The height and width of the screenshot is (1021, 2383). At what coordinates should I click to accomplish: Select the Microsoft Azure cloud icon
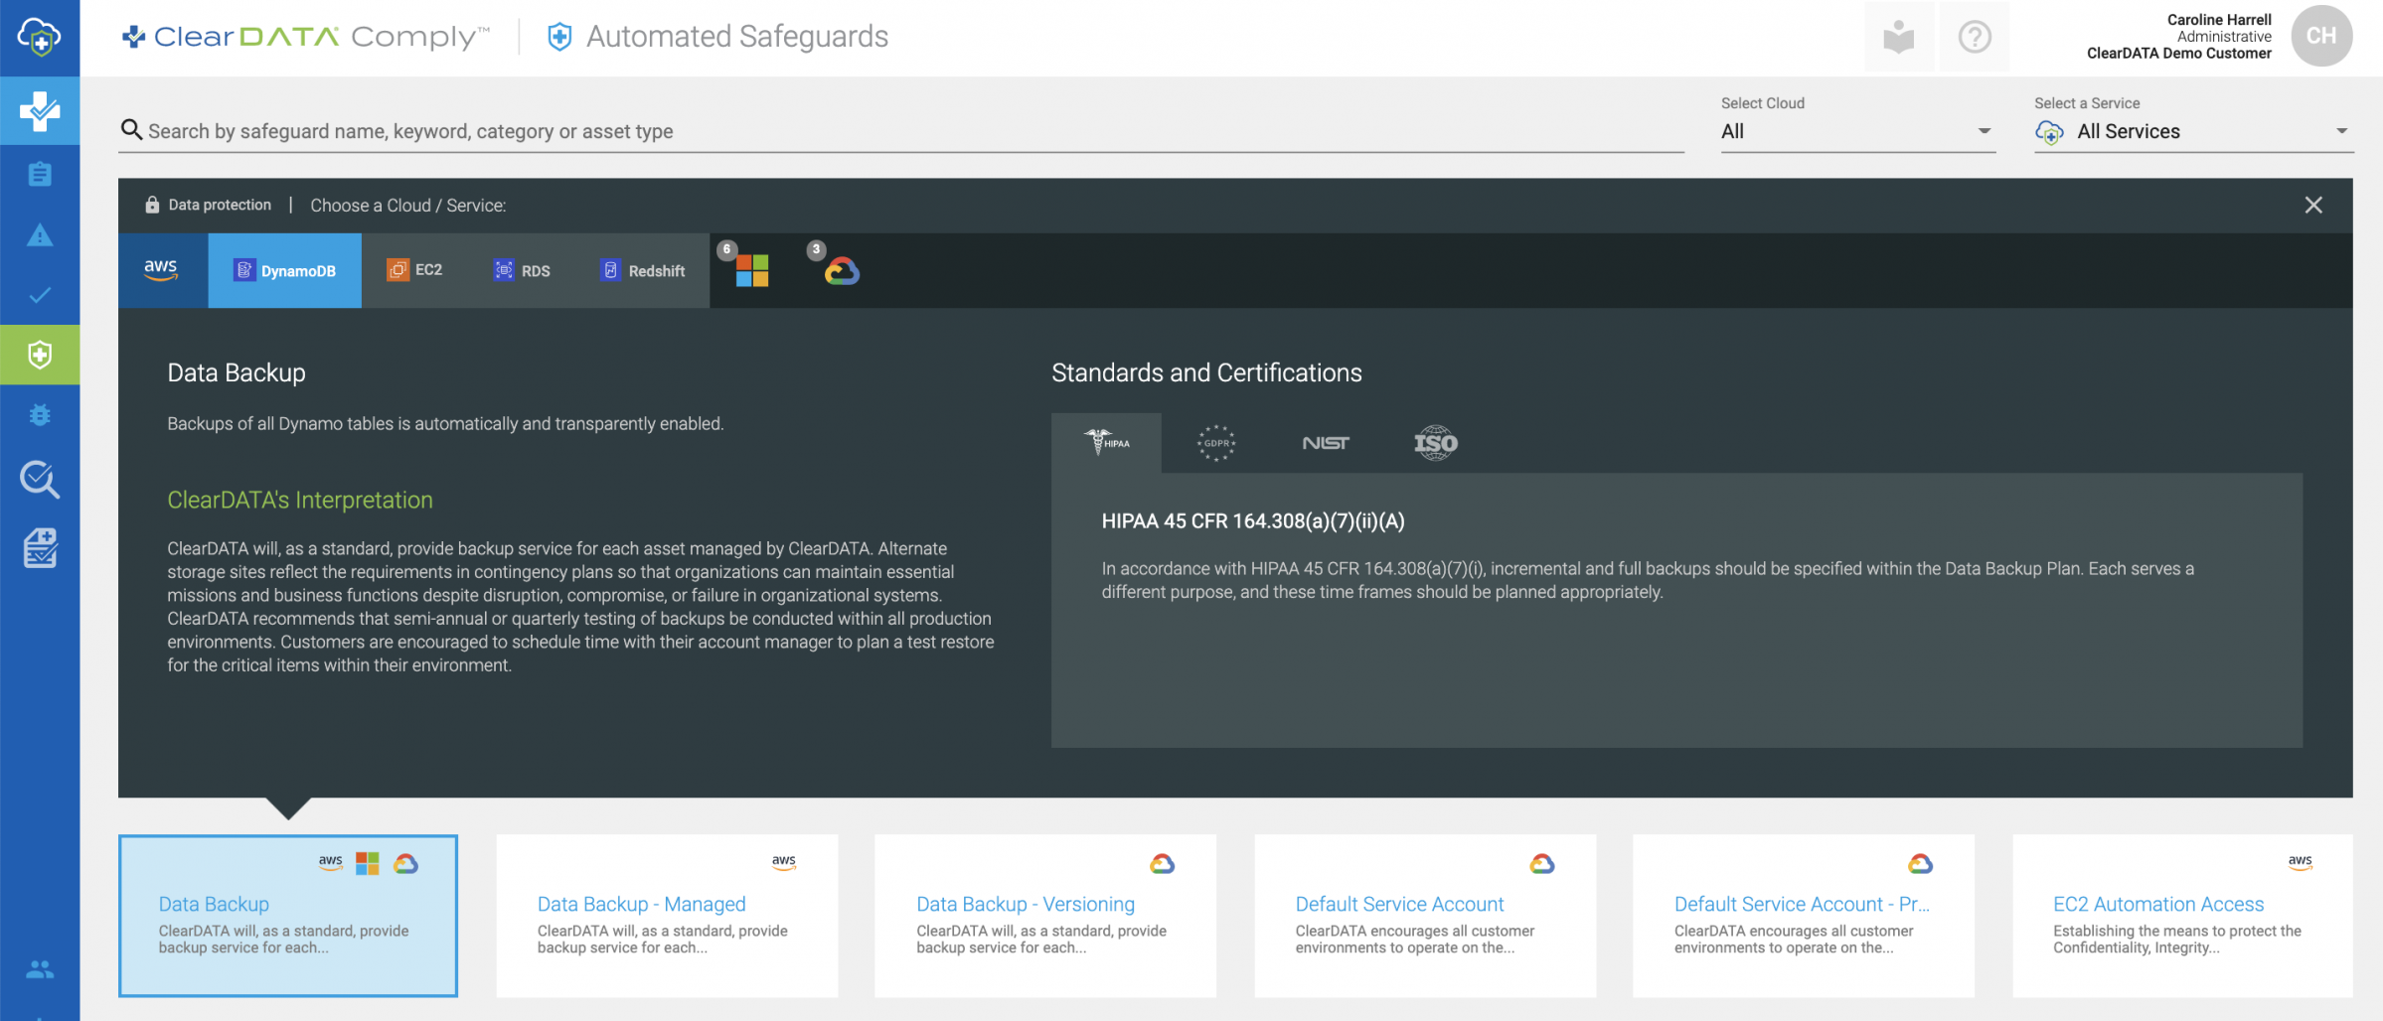752,270
